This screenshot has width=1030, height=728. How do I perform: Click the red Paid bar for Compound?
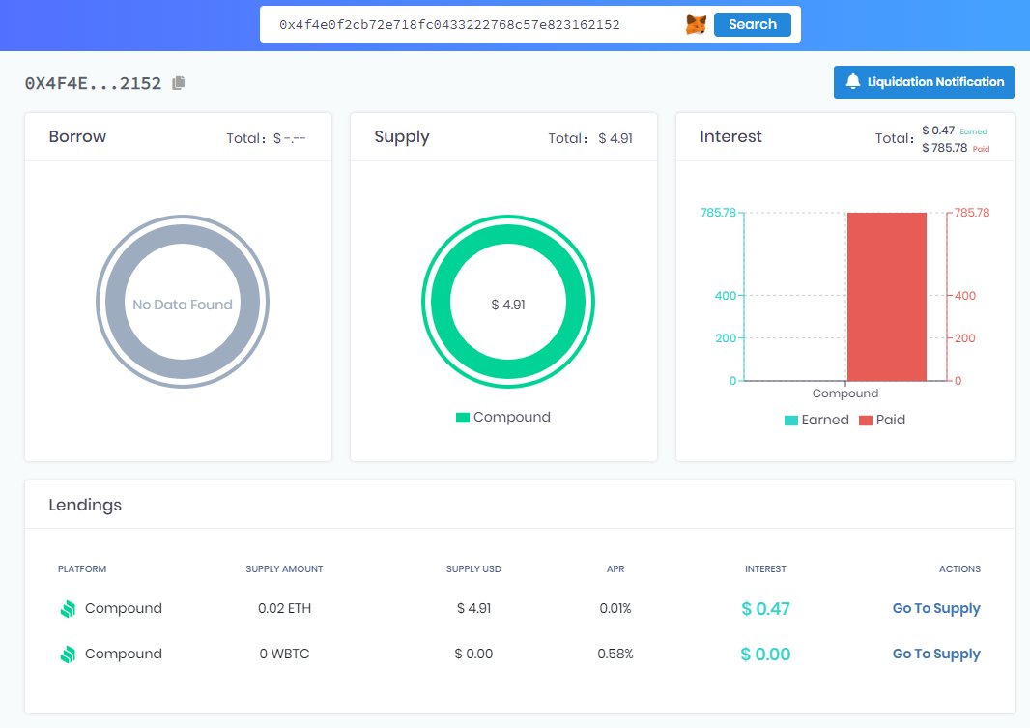point(887,297)
